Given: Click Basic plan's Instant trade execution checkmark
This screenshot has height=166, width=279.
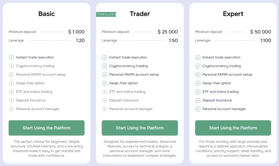Looking at the screenshot, I should pos(11,57).
